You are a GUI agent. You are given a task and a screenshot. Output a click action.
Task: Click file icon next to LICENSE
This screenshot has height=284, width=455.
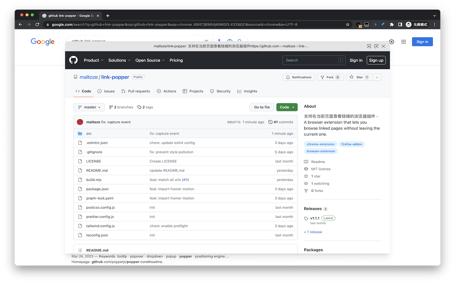(80, 161)
